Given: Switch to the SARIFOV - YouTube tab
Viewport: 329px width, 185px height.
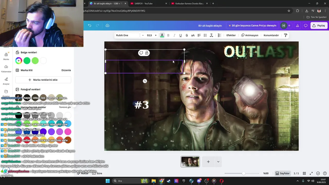Looking at the screenshot, I should (149, 4).
